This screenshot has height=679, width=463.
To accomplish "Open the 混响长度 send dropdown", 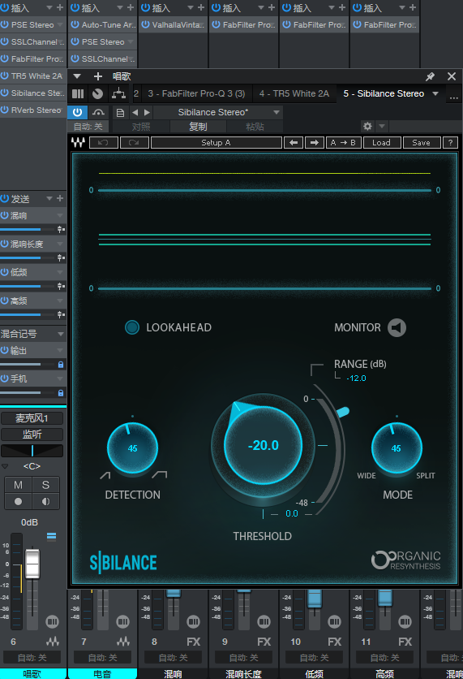I will [60, 244].
